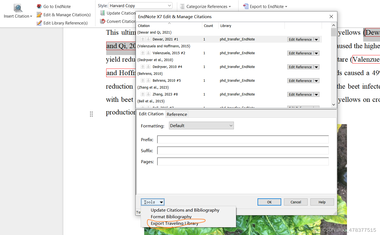380x235 pixels.
Task: Click the Update Citations icon in the ribbon
Action: (x=103, y=13)
